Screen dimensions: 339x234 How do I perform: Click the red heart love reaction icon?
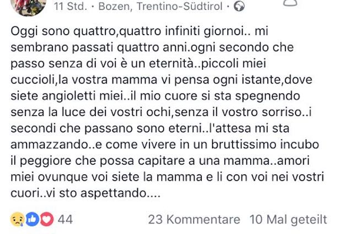46,219
